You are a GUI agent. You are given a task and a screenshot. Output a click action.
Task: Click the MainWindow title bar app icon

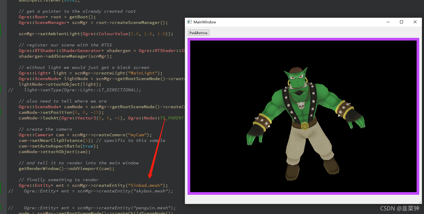pyautogui.click(x=189, y=22)
